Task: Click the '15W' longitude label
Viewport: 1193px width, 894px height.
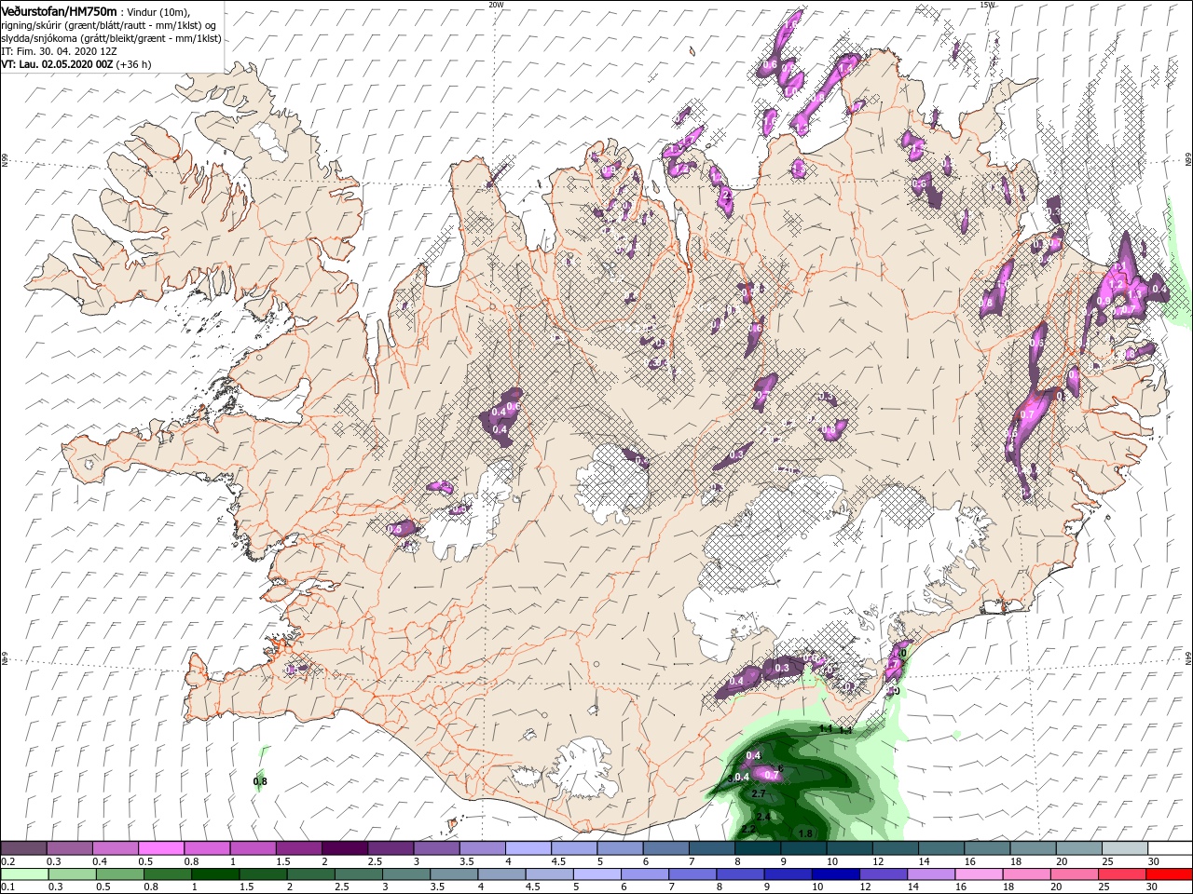Action: click(x=988, y=5)
